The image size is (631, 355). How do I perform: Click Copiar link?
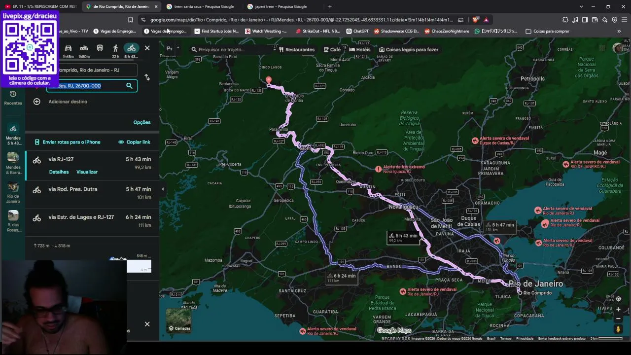point(135,142)
